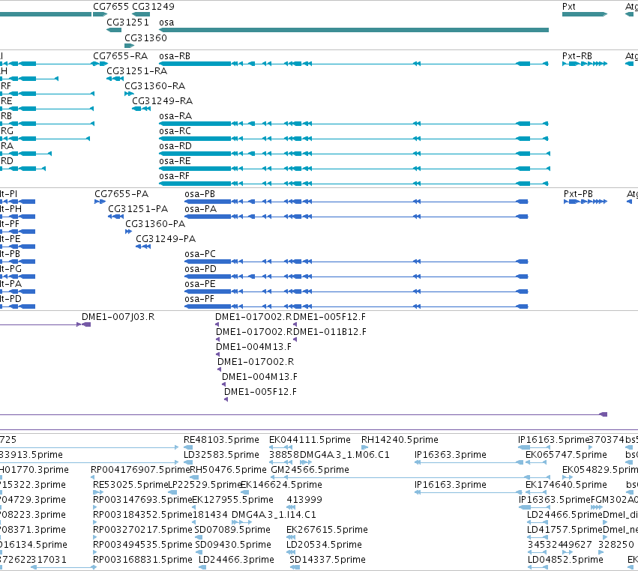Click the Pxt-PB protein label
The image size is (638, 571).
click(579, 194)
